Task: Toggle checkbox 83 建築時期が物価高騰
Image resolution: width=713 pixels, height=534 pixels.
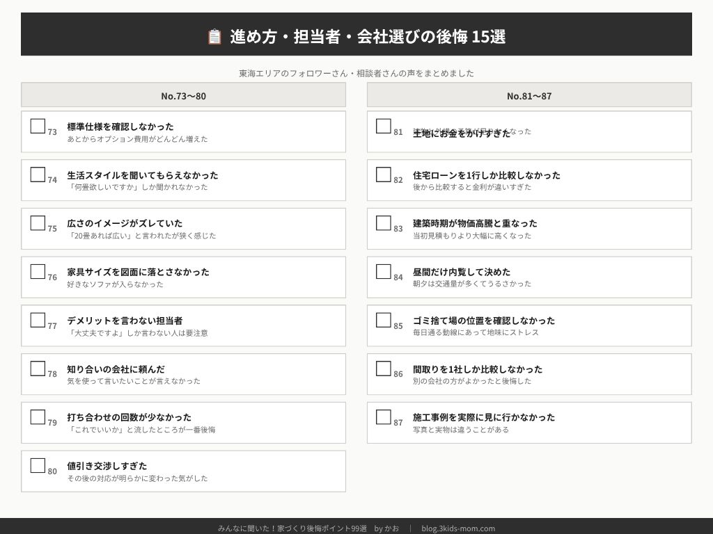Action: click(384, 223)
